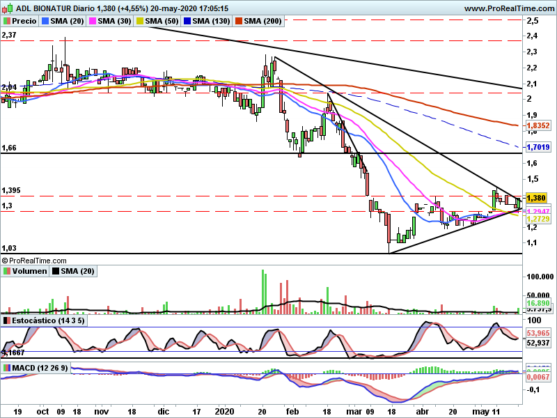
Task: Click the nov label on time axis
Action: click(102, 412)
